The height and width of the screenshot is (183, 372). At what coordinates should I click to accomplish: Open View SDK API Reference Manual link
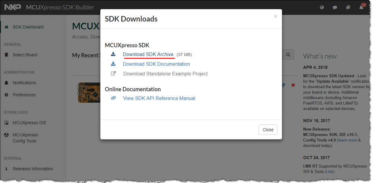pyautogui.click(x=159, y=98)
